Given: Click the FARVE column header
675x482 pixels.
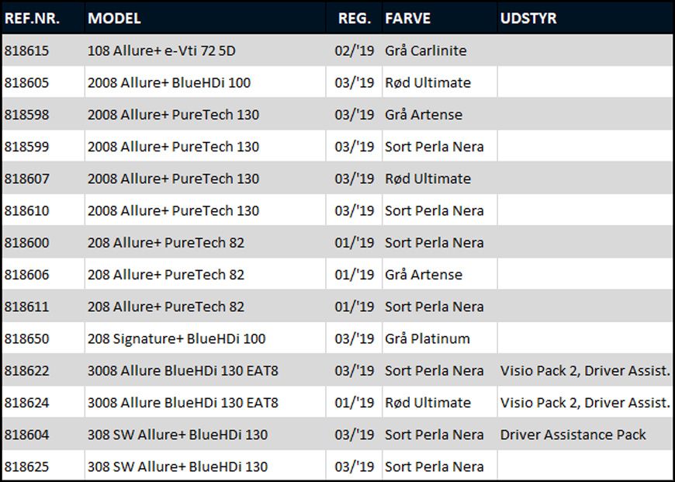Looking at the screenshot, I should [x=407, y=18].
